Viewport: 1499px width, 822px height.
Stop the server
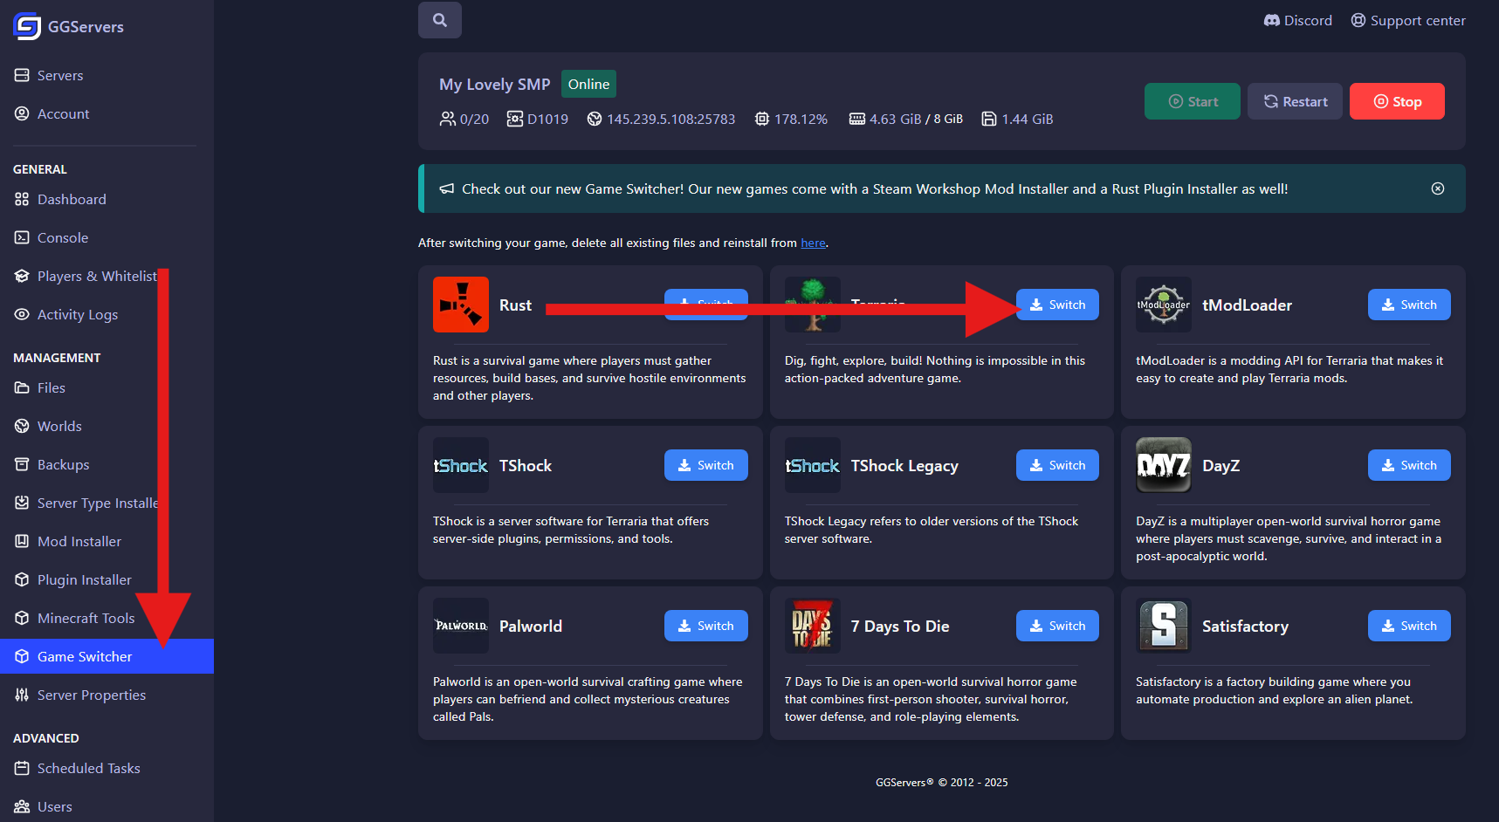click(x=1396, y=101)
